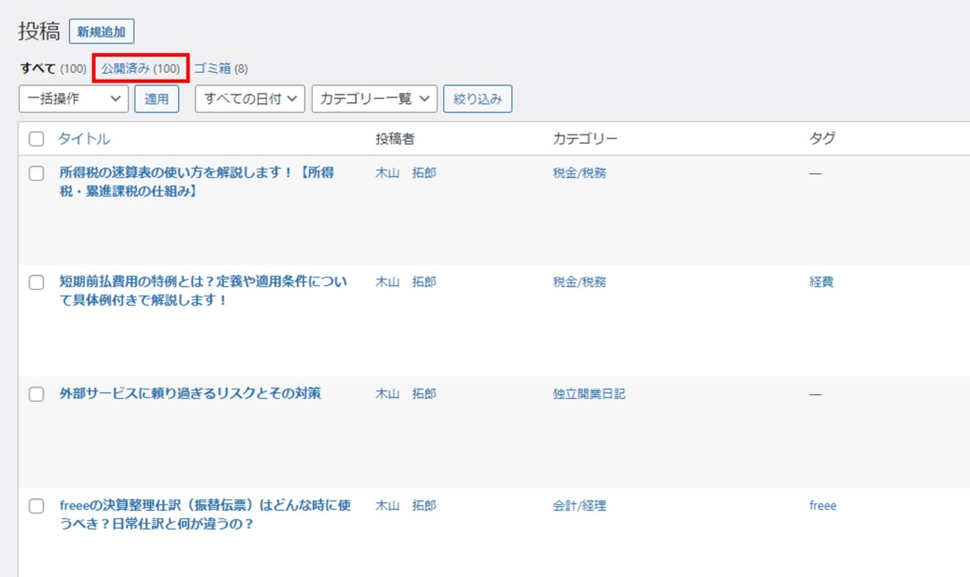Open the 所得税の速算表の使い方 post title

(197, 182)
